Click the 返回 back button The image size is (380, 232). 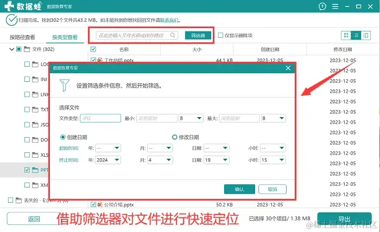coord(34,219)
